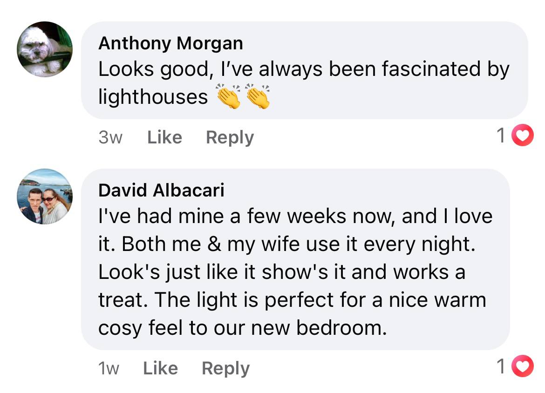
Task: Like David Albacari's comment
Action: click(x=160, y=368)
